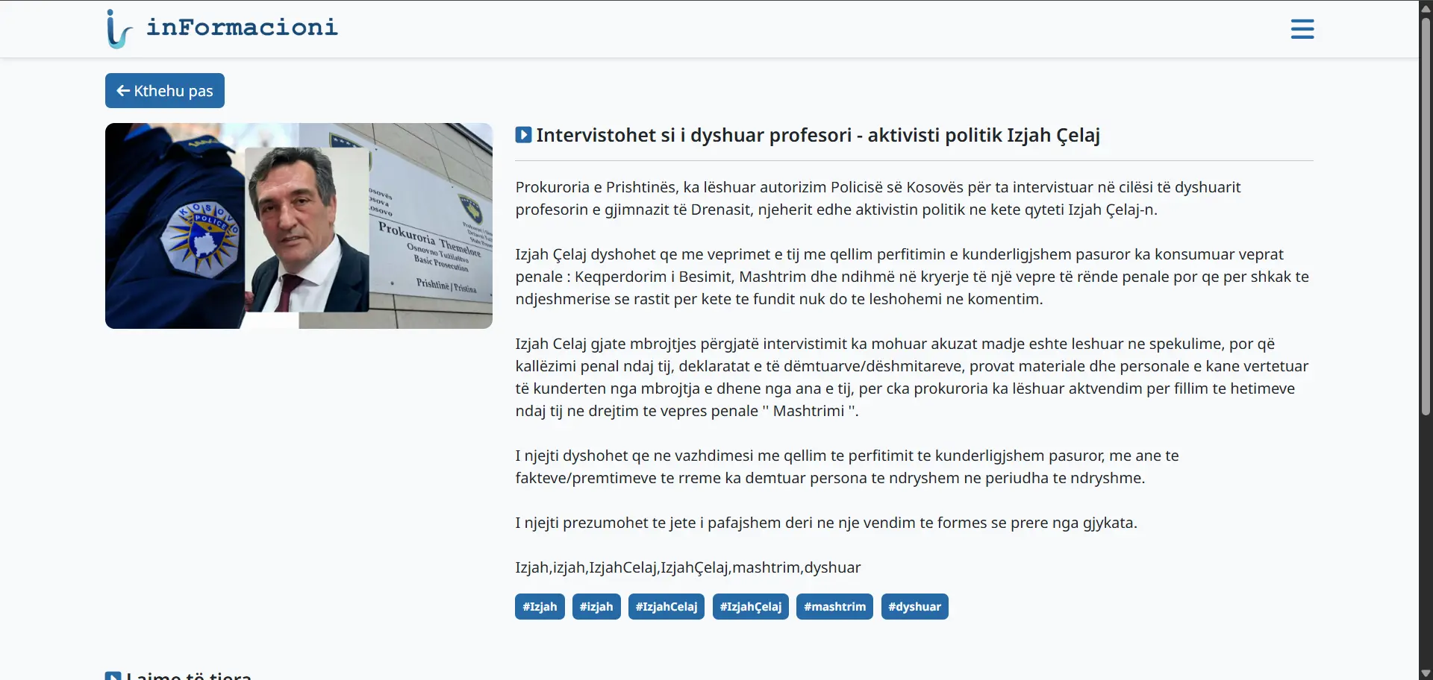The height and width of the screenshot is (680, 1433).
Task: Open the hamburger navigation menu
Action: tap(1302, 29)
